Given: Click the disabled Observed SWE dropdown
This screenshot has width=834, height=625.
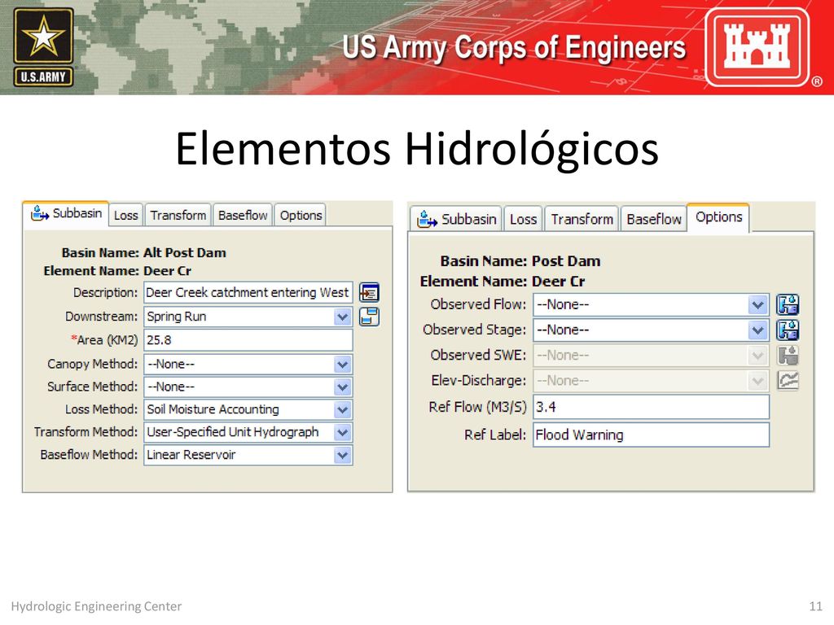Looking at the screenshot, I should 651,355.
